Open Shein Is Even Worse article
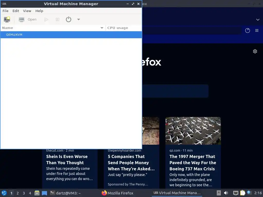This screenshot has width=263, height=197. [67, 160]
